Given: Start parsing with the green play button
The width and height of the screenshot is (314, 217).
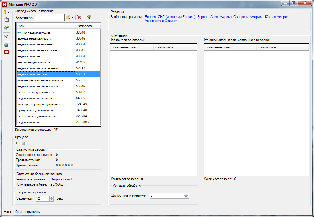Looking at the screenshot, I should point(17,143).
